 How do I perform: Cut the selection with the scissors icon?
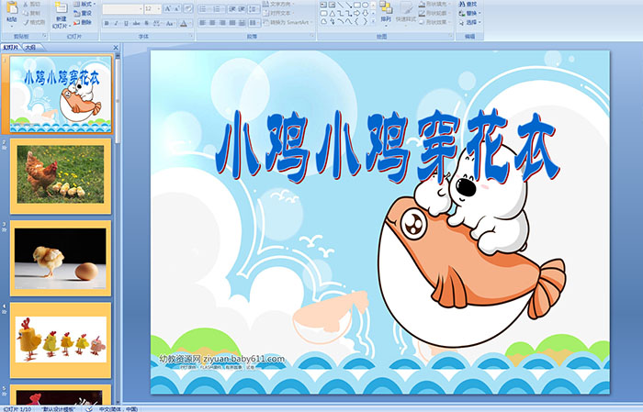click(26, 4)
